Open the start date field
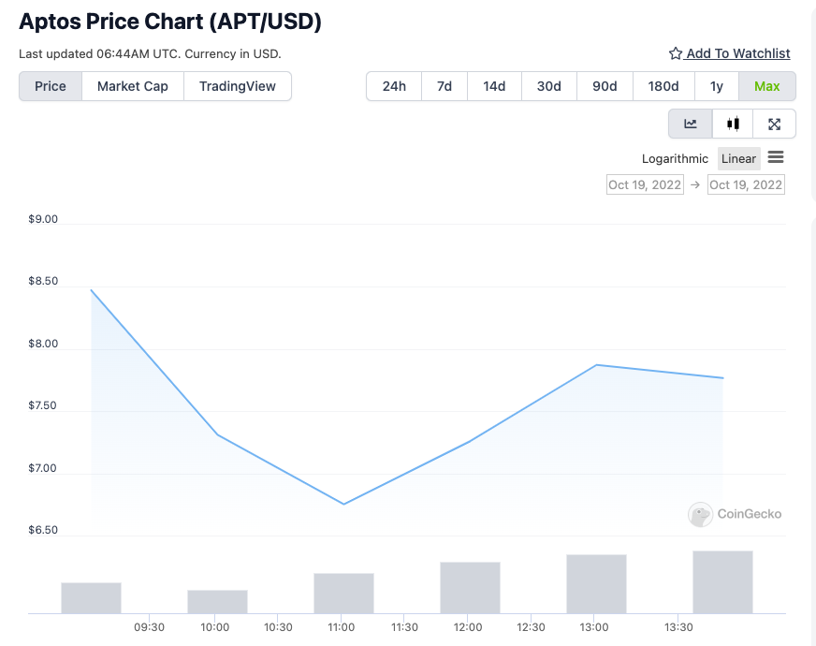816x646 pixels. click(645, 184)
